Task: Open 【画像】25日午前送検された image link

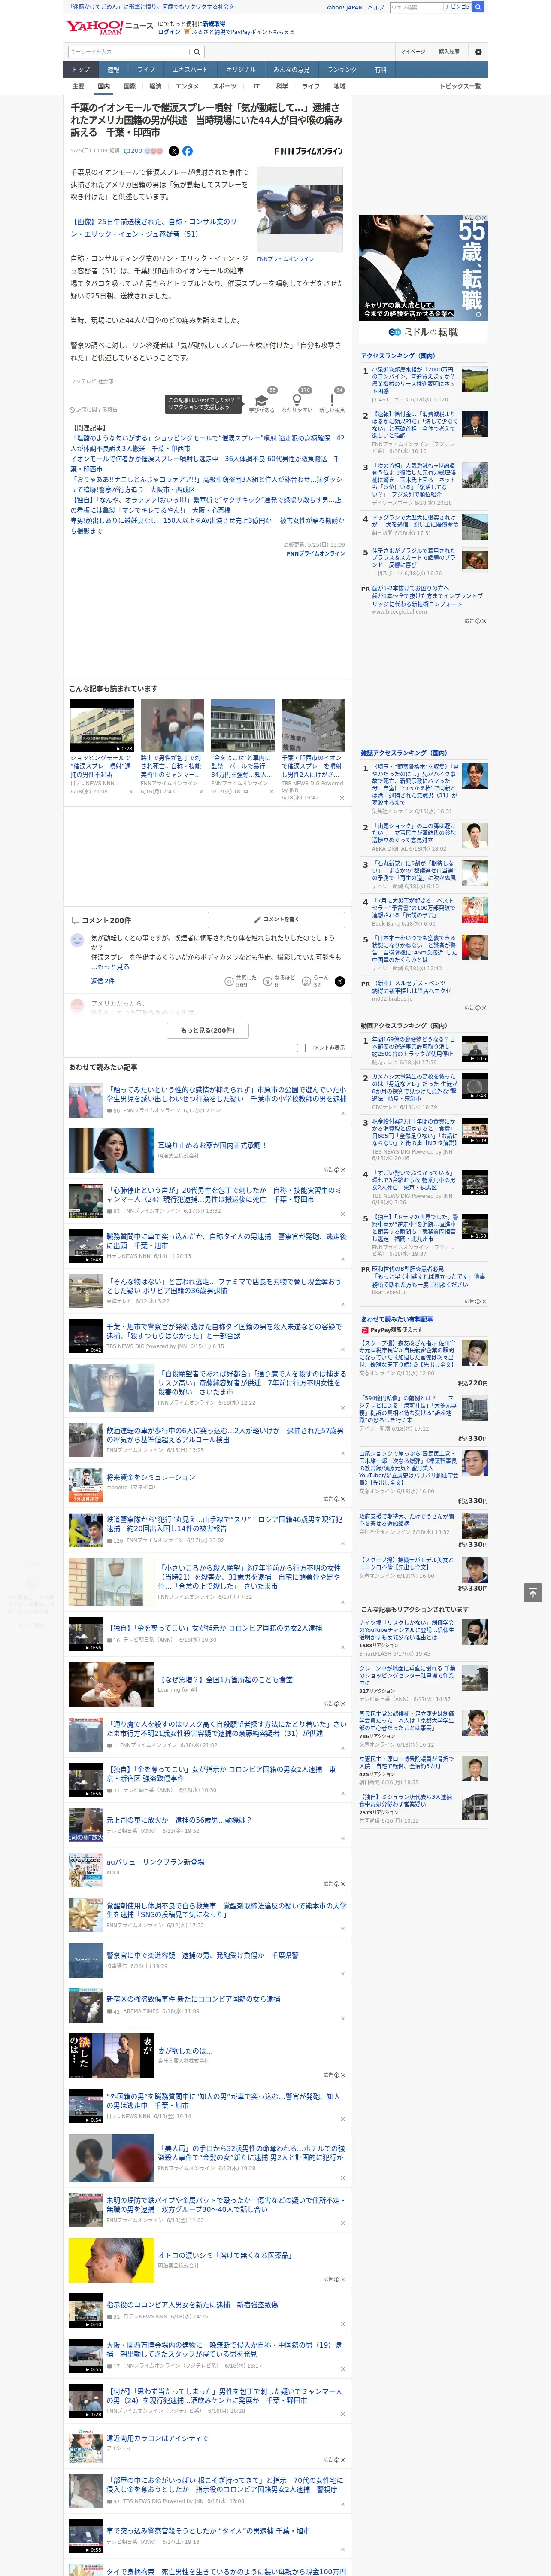Action: [153, 228]
